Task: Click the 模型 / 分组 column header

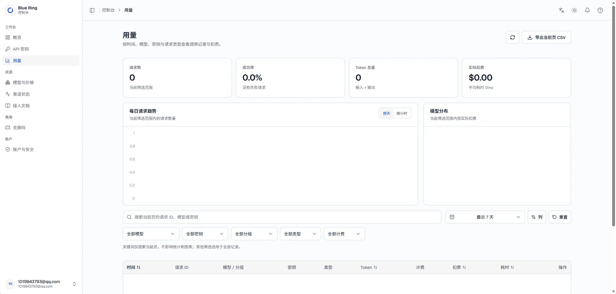Action: pyautogui.click(x=233, y=267)
